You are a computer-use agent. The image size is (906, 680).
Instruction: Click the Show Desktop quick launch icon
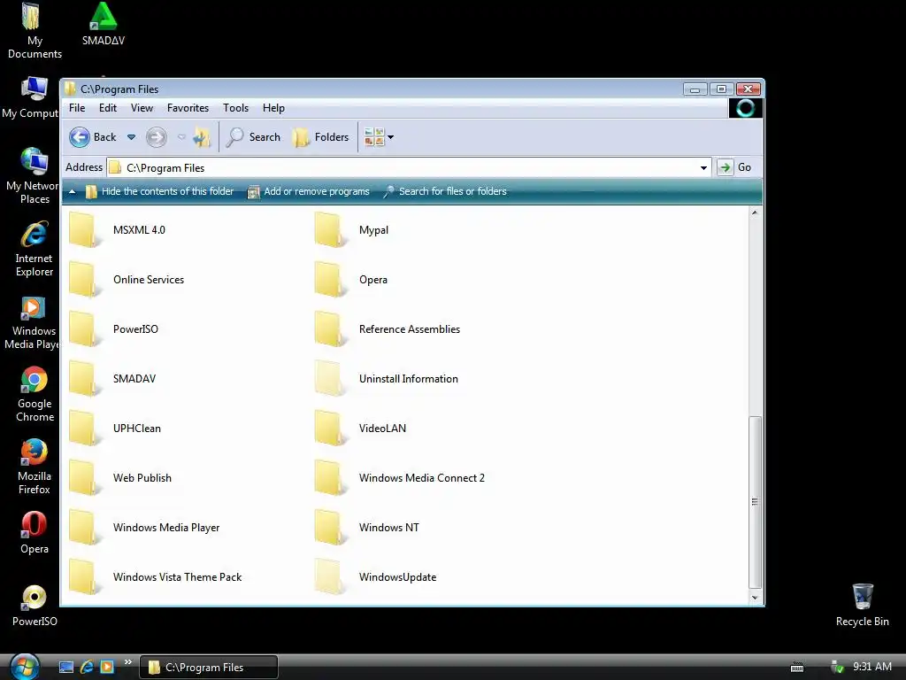[x=66, y=668]
